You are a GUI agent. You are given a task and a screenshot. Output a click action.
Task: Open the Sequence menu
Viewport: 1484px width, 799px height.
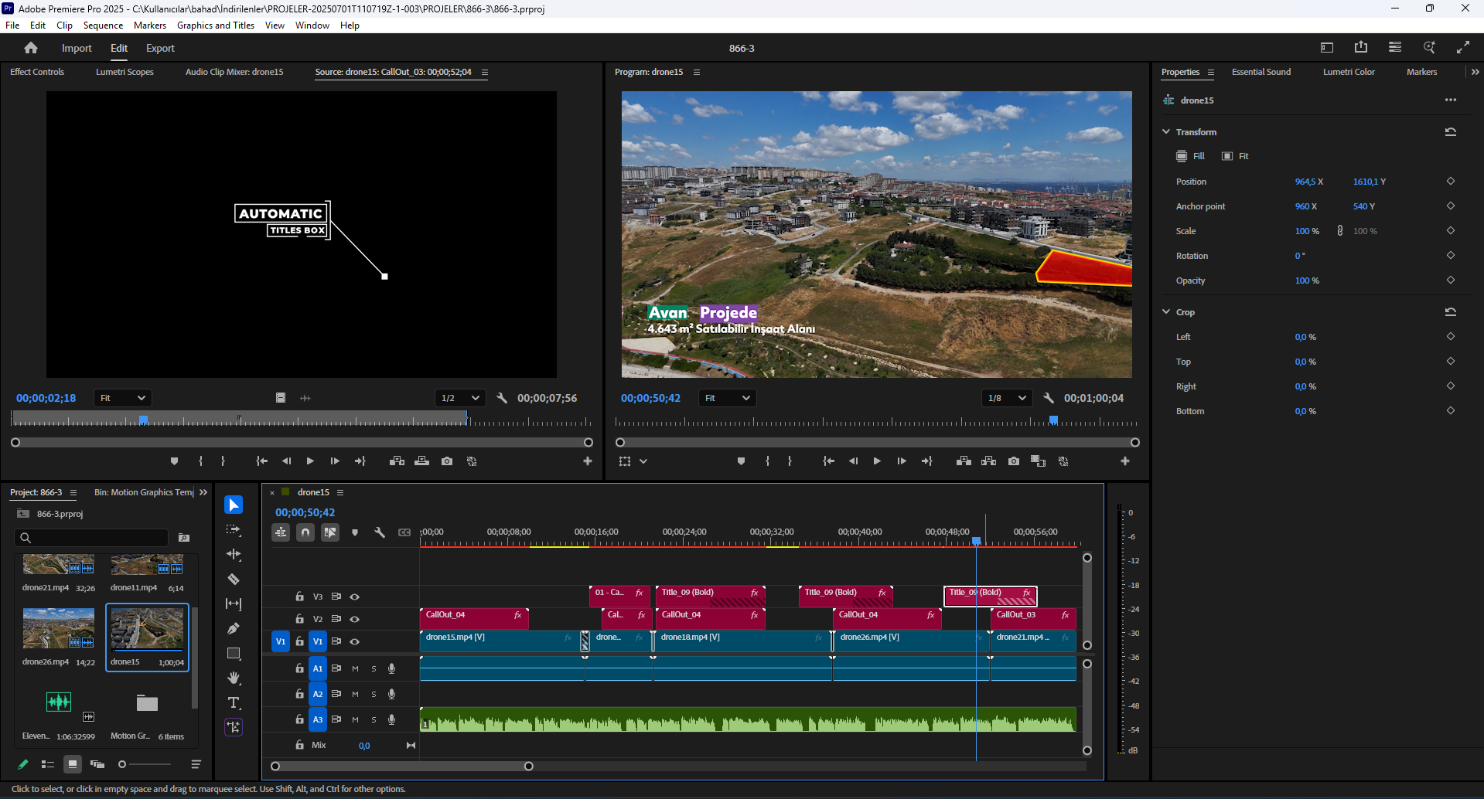pyautogui.click(x=103, y=25)
